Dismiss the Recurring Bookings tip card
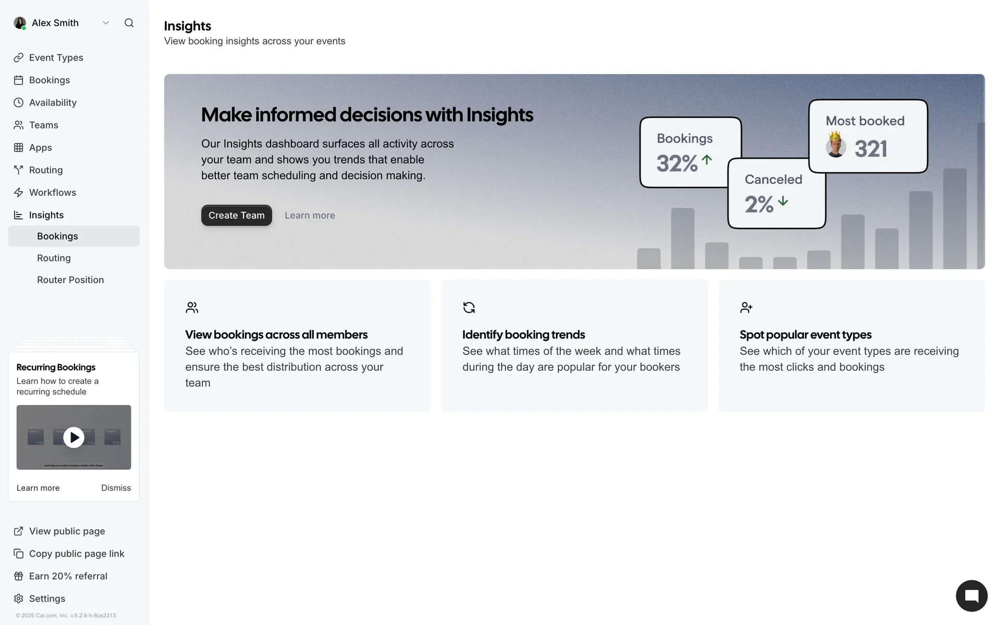1001x625 pixels. 116,488
